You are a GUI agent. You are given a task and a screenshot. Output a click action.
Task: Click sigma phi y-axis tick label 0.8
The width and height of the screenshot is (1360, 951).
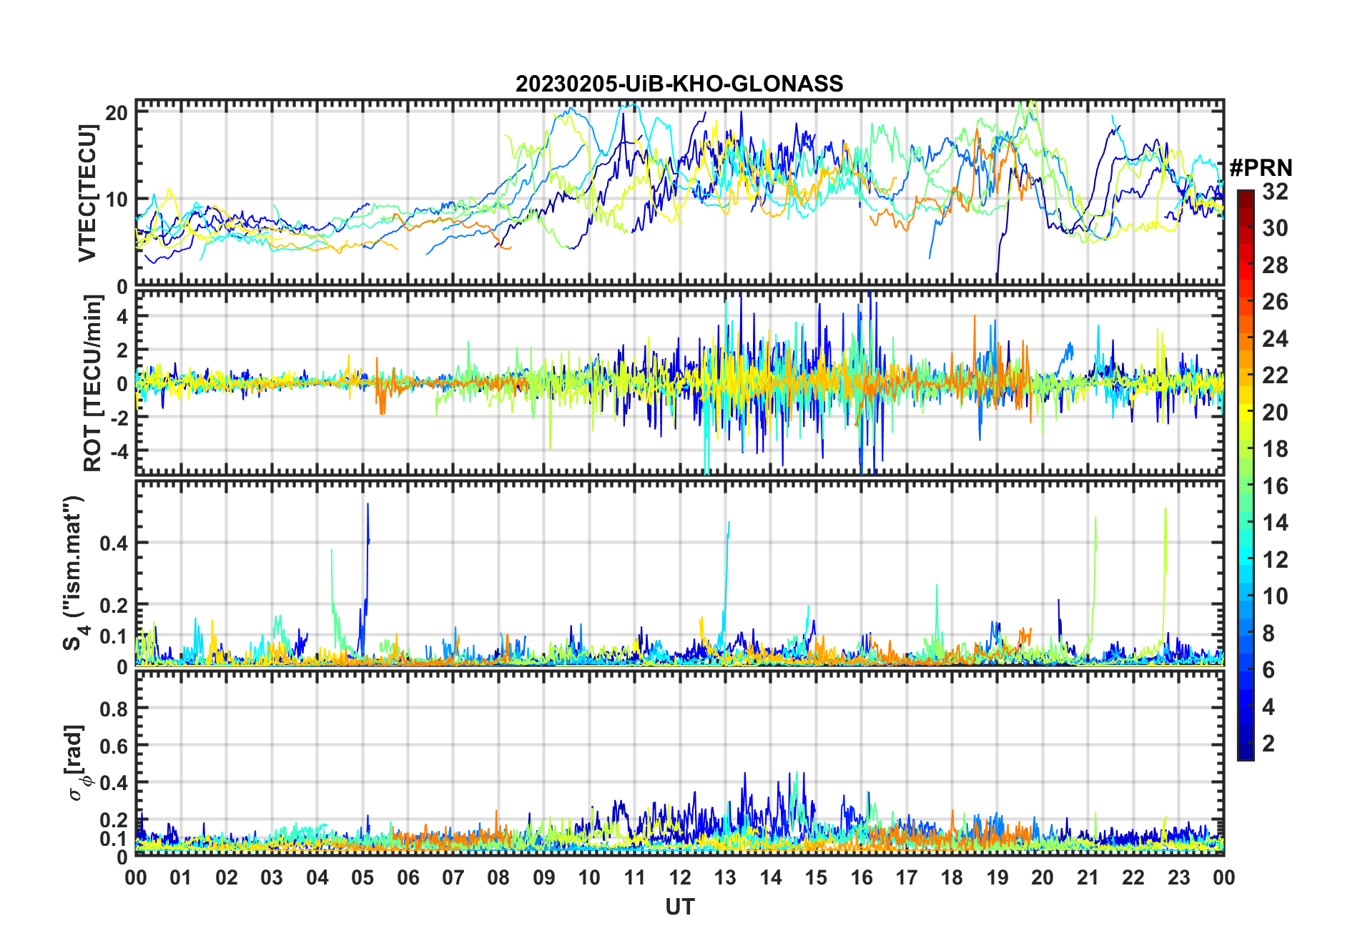pyautogui.click(x=114, y=709)
